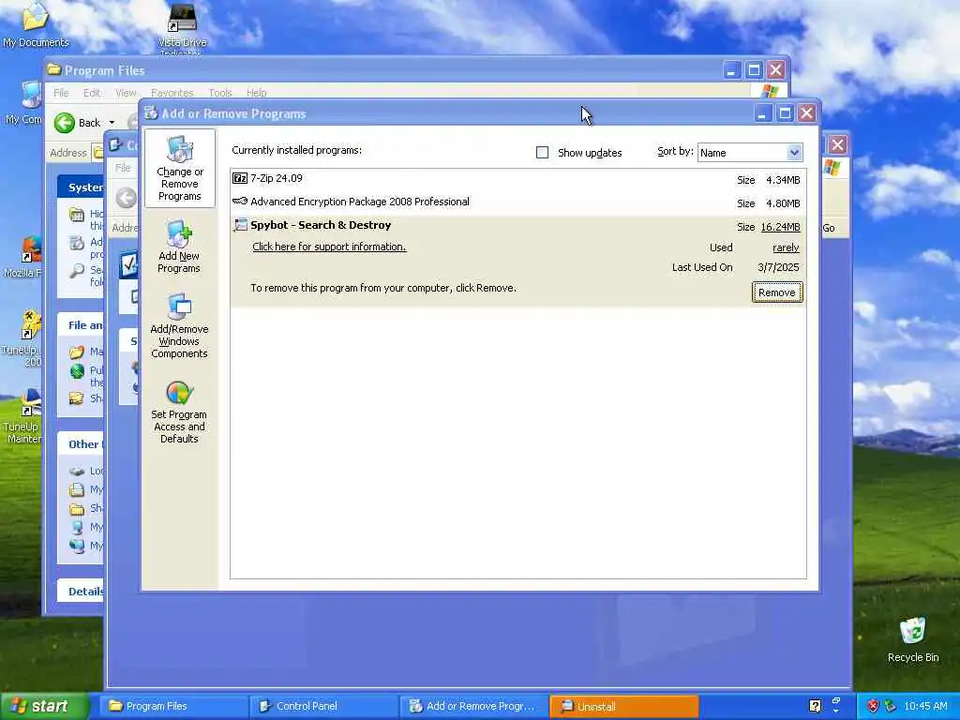
Task: Click the Start button
Action: (44, 706)
